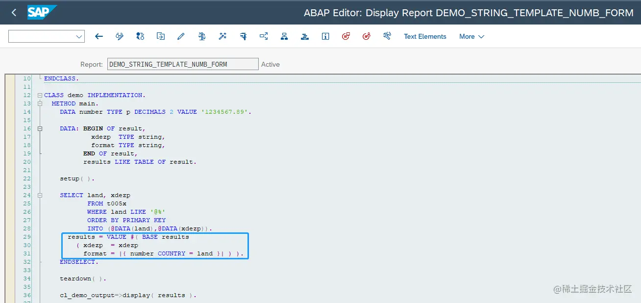Click 'FROM t005x' on line 25

click(x=107, y=203)
